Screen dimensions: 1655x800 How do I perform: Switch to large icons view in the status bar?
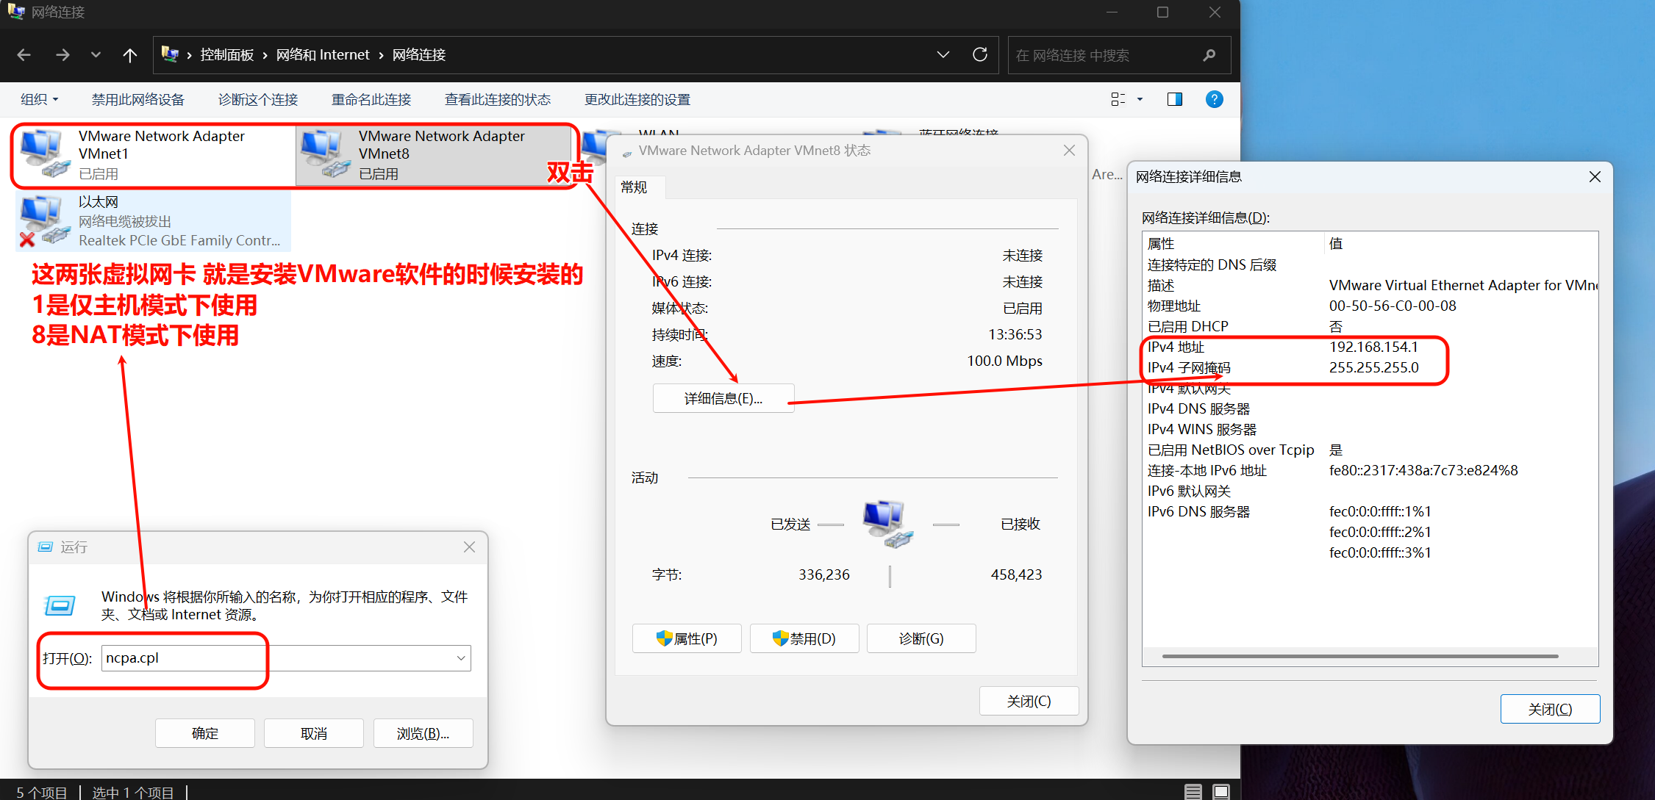pos(1221,791)
